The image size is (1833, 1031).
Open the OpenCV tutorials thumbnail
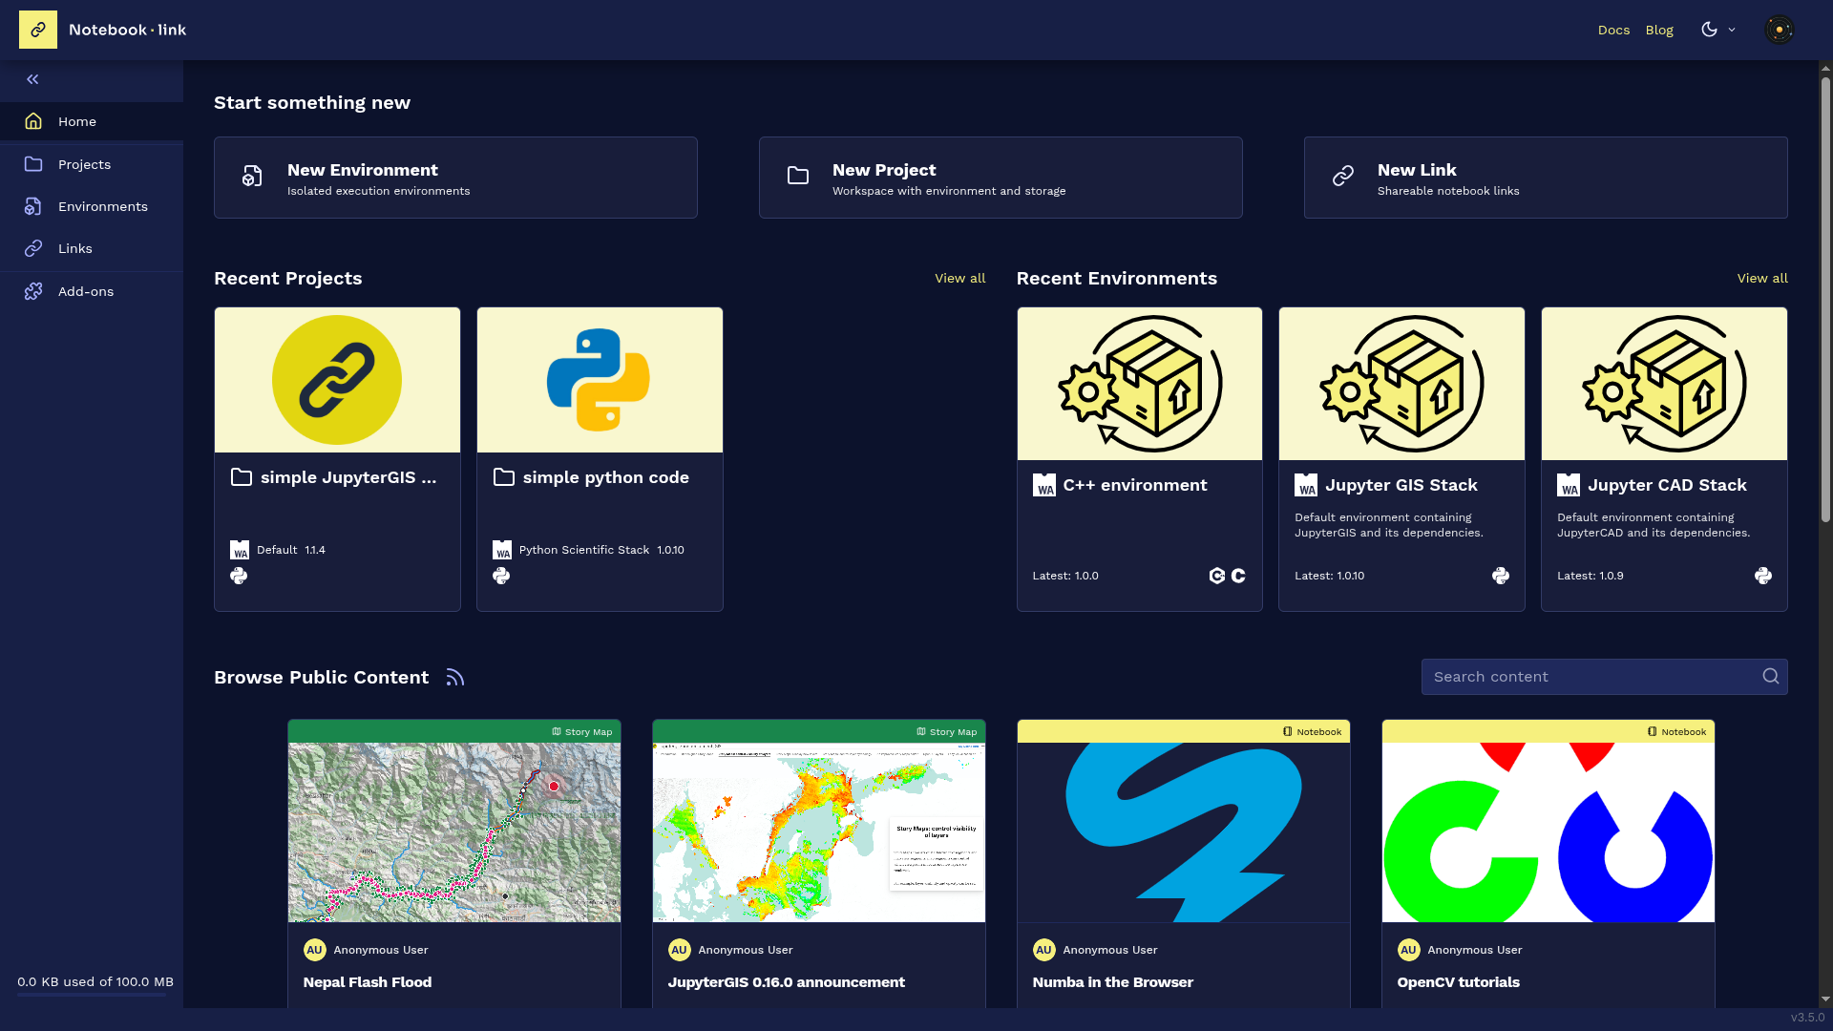(x=1549, y=832)
